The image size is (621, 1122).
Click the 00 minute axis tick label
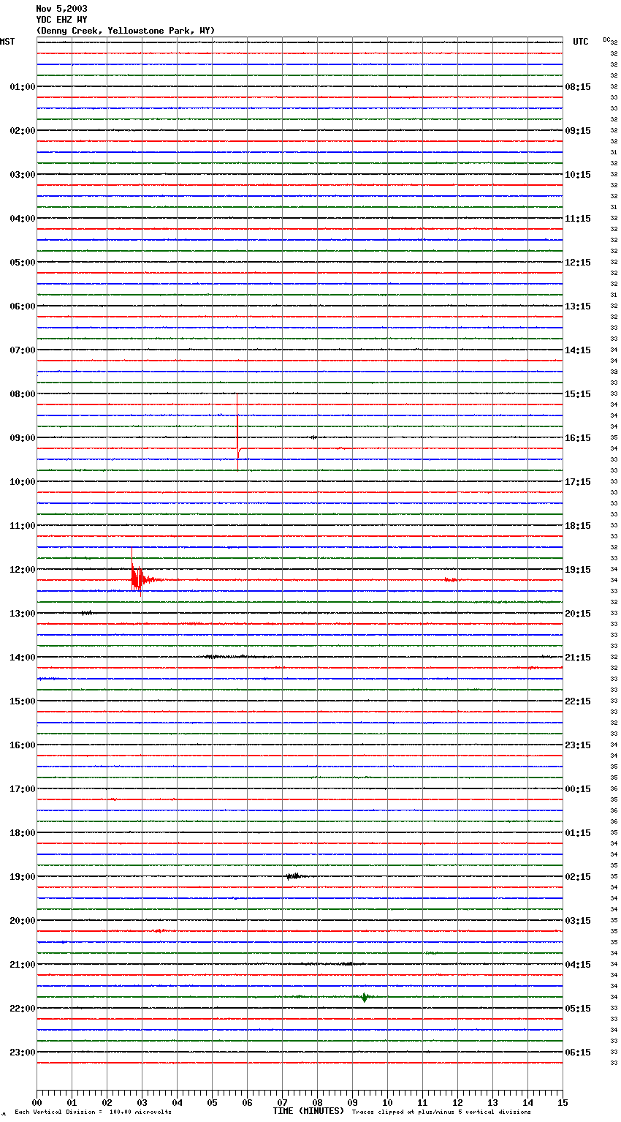(x=37, y=1102)
